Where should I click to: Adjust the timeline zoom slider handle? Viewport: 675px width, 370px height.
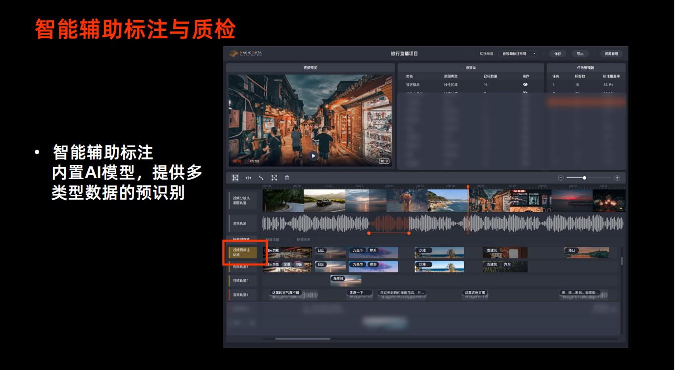tap(584, 178)
